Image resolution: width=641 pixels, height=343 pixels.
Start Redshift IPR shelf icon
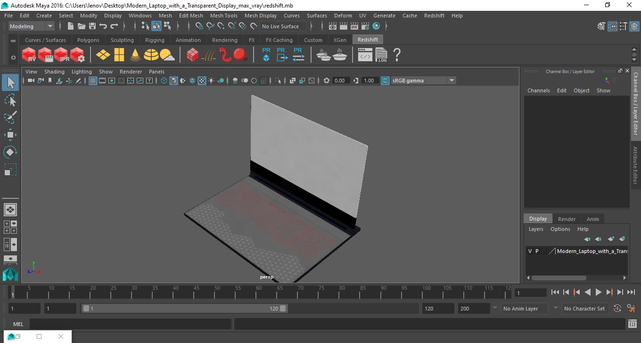point(61,55)
